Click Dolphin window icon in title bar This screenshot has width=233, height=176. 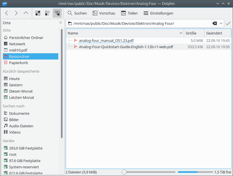[5, 4]
